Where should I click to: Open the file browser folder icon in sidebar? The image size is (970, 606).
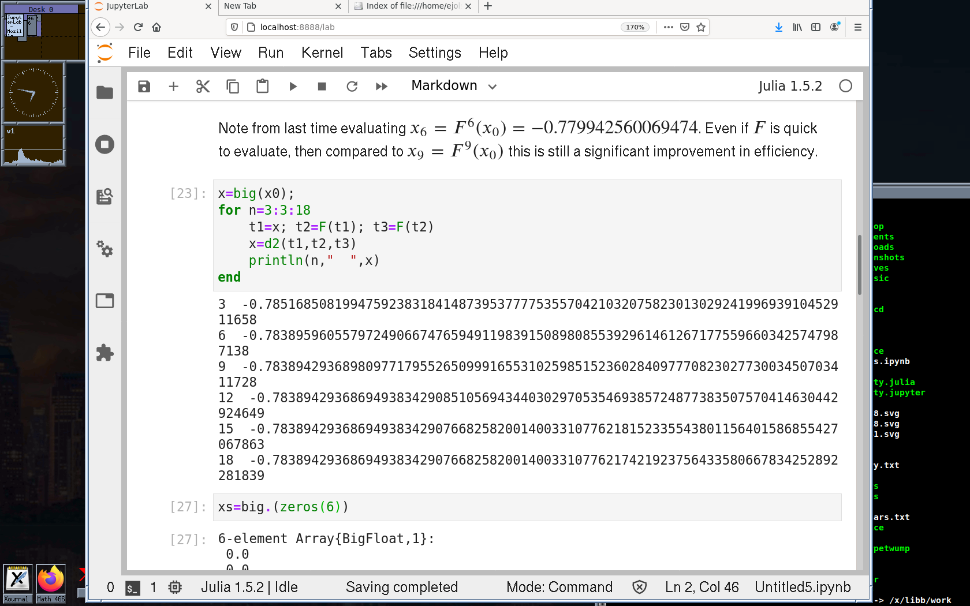[105, 92]
